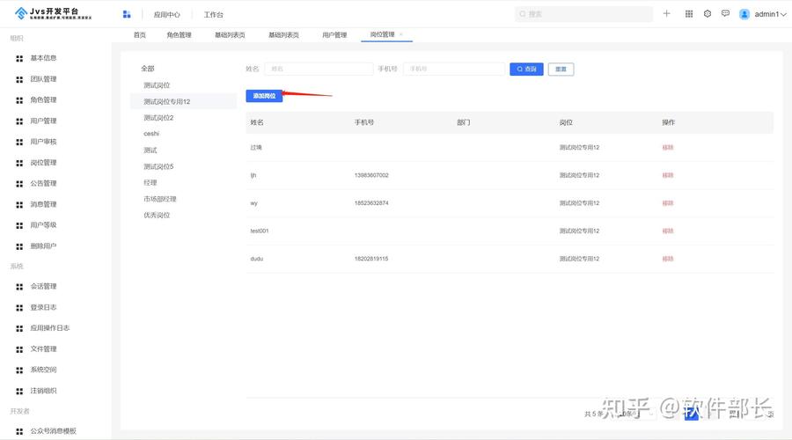Open 应用中心 in the top navigation
Image resolution: width=792 pixels, height=440 pixels.
166,15
